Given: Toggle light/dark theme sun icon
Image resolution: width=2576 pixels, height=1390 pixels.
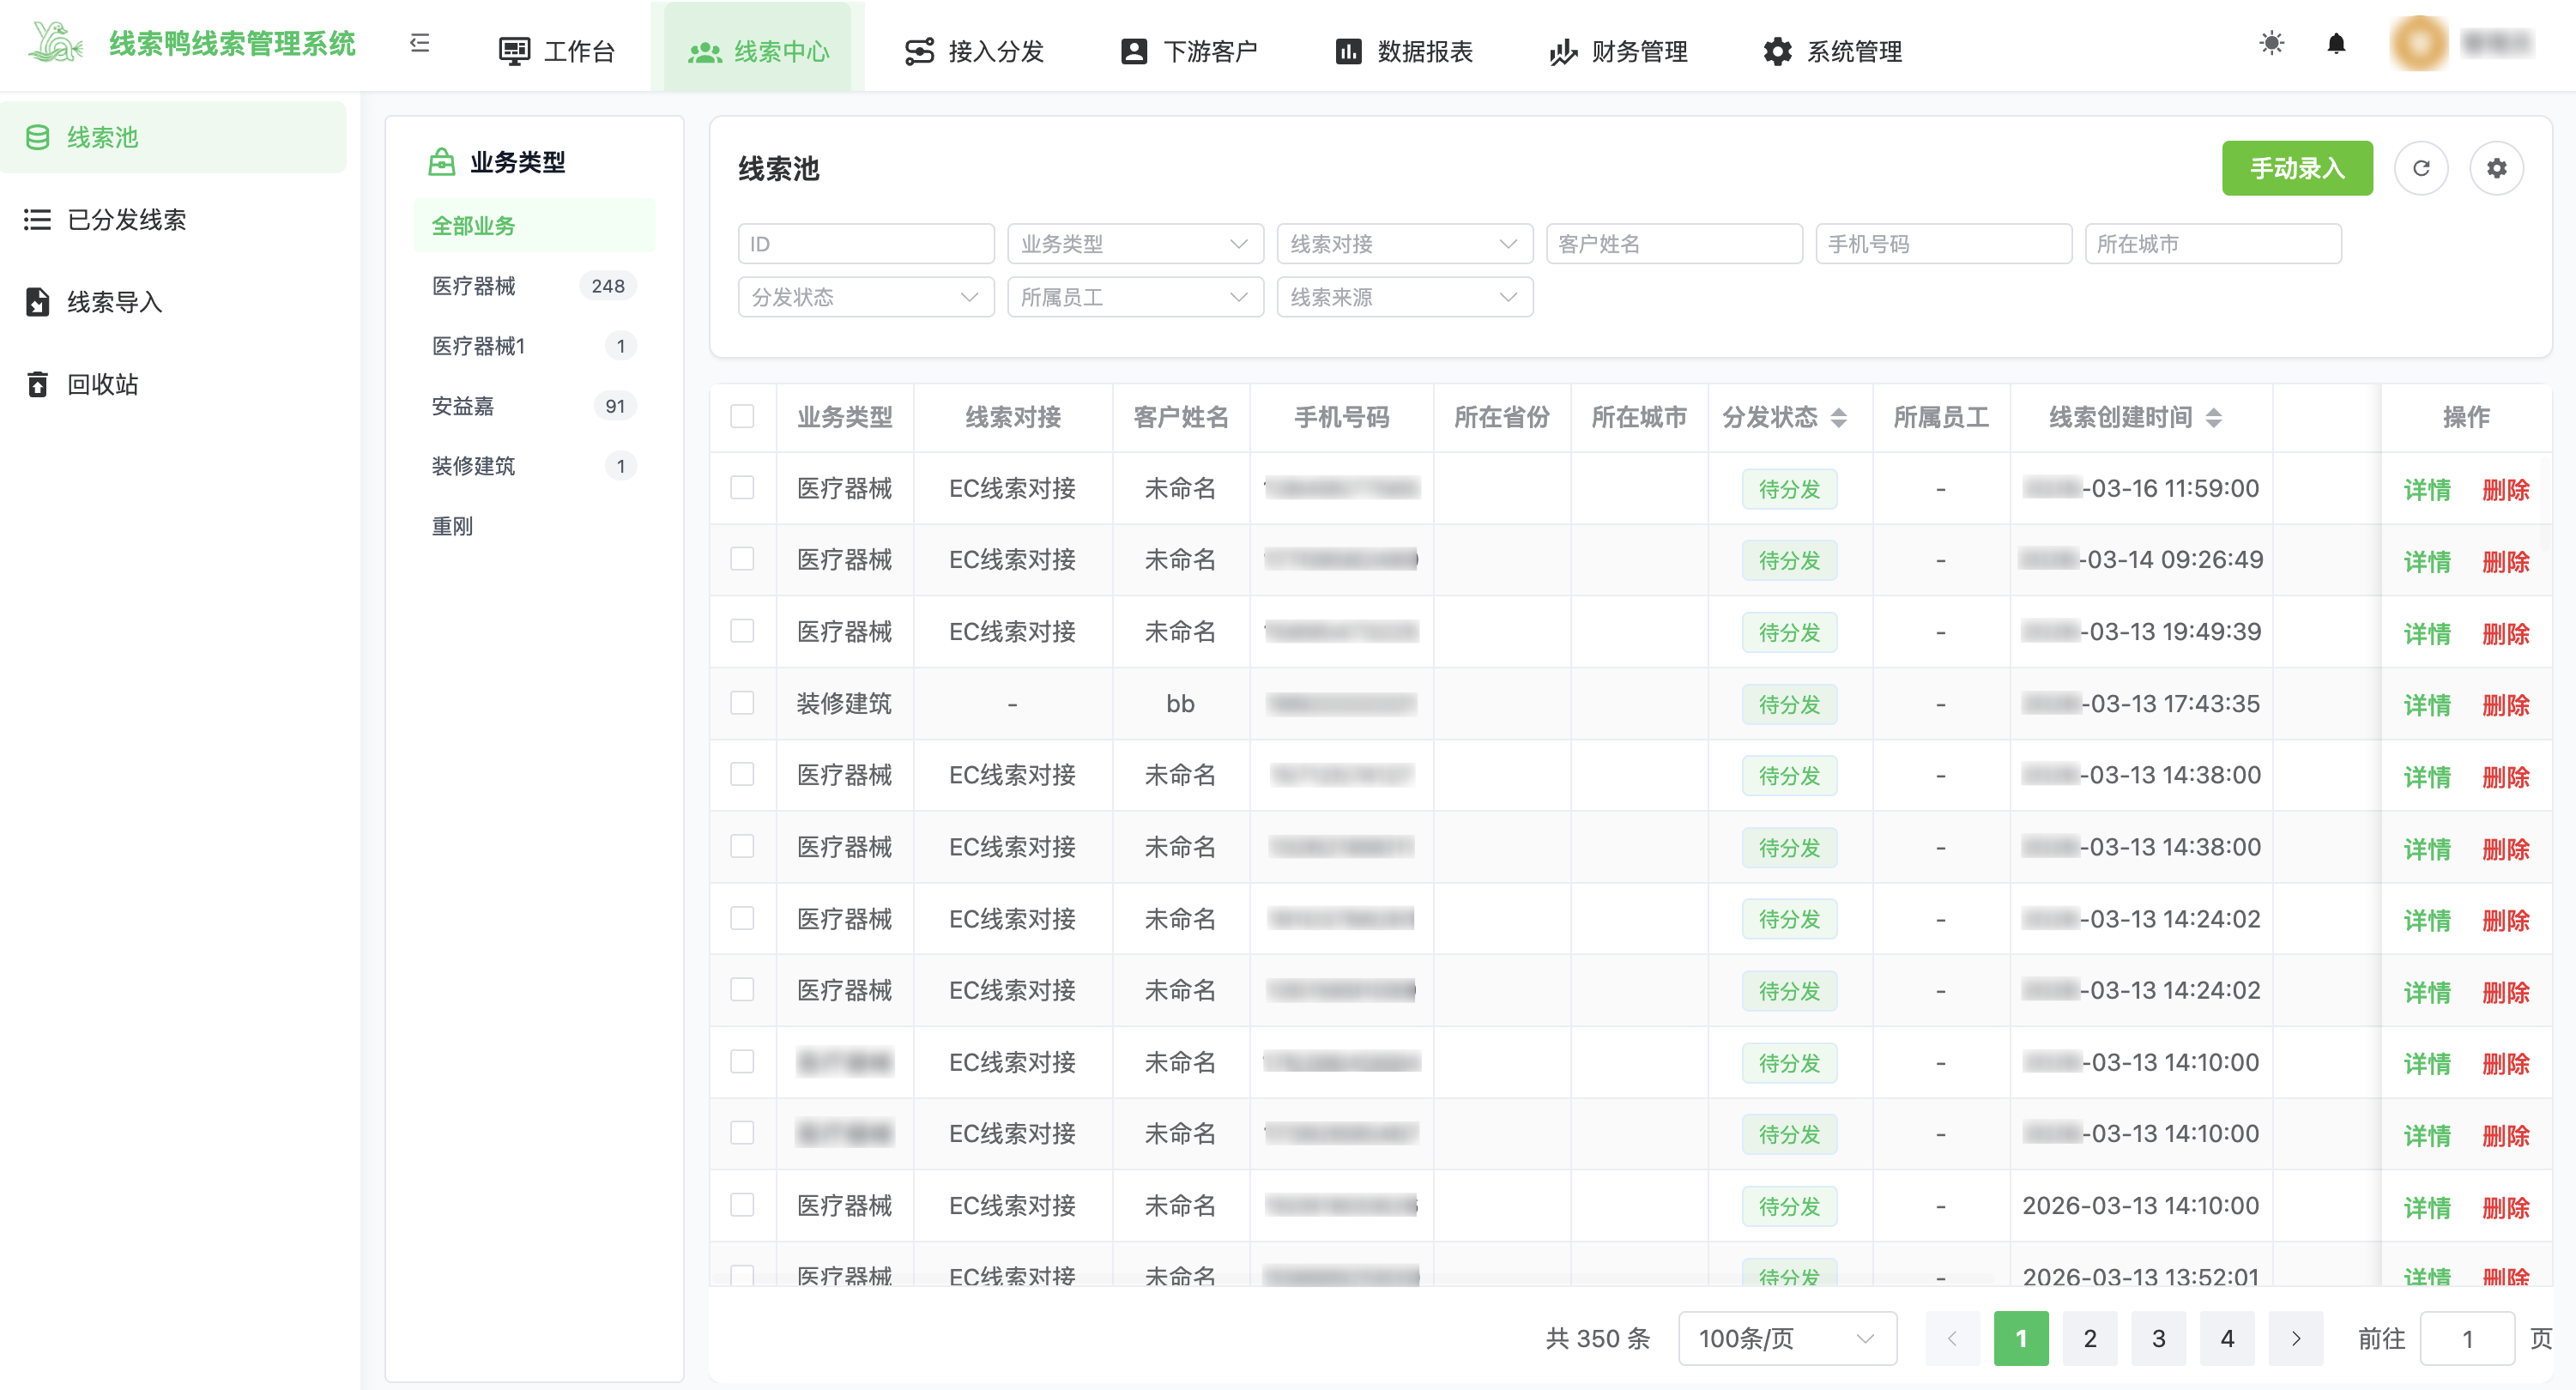Looking at the screenshot, I should coord(2271,43).
